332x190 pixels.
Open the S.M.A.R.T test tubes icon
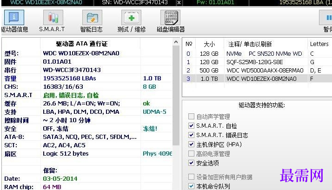tap(53, 17)
